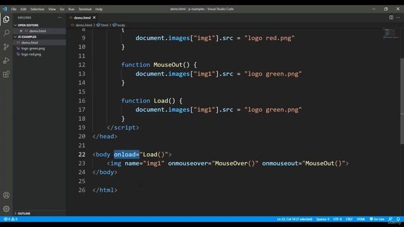The width and height of the screenshot is (404, 227).
Task: Open the Help menu
Action: pos(99,9)
